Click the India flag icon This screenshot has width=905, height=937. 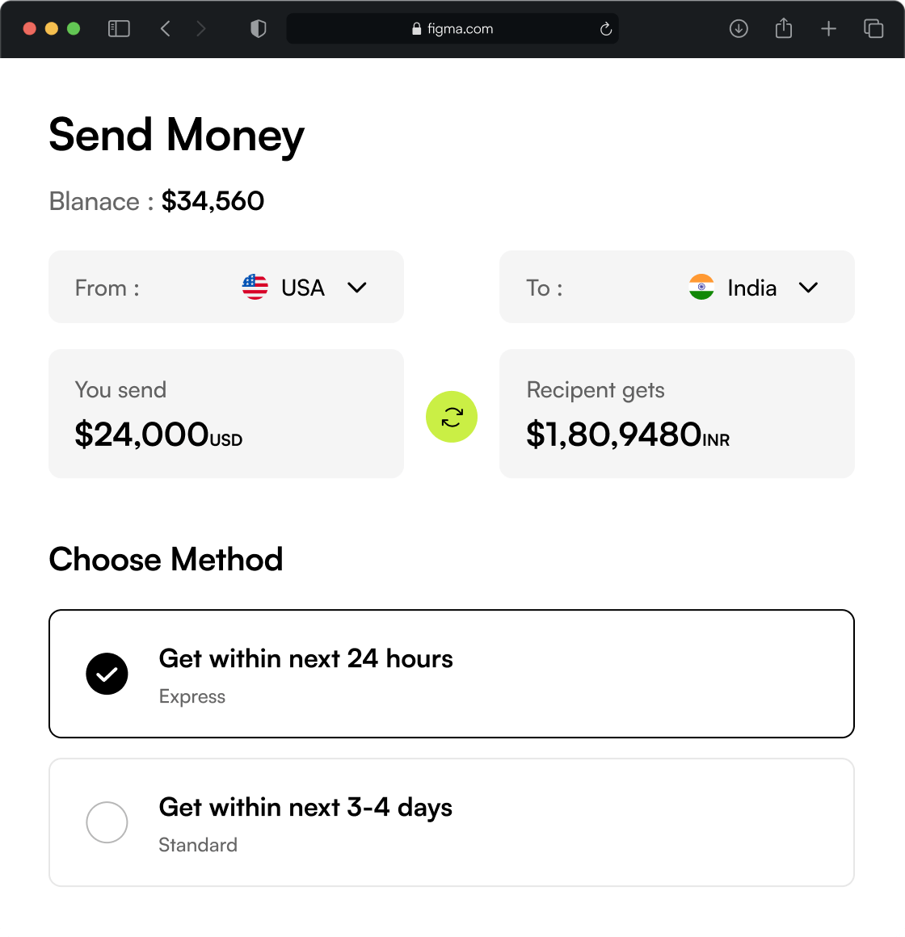[701, 287]
